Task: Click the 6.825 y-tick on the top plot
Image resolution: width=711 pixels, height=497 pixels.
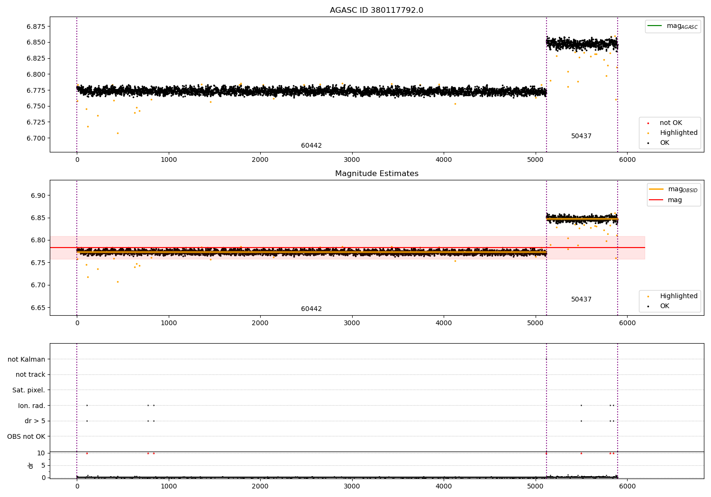Action: [x=36, y=58]
